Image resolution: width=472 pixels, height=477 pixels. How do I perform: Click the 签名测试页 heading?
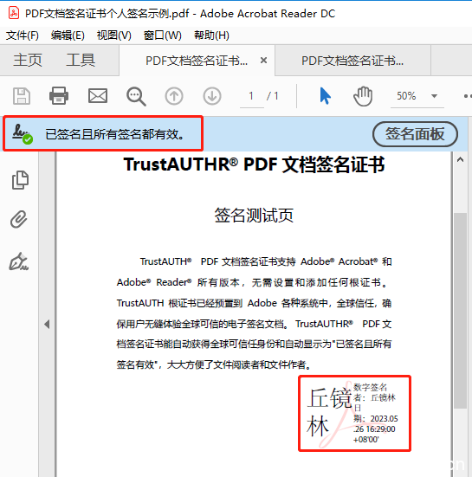(x=254, y=215)
